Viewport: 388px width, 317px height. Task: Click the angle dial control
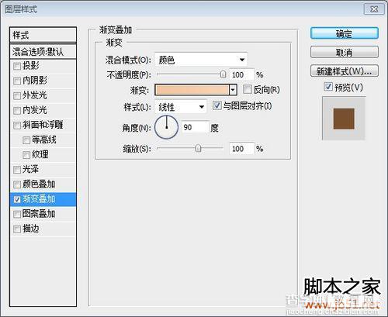pyautogui.click(x=166, y=127)
